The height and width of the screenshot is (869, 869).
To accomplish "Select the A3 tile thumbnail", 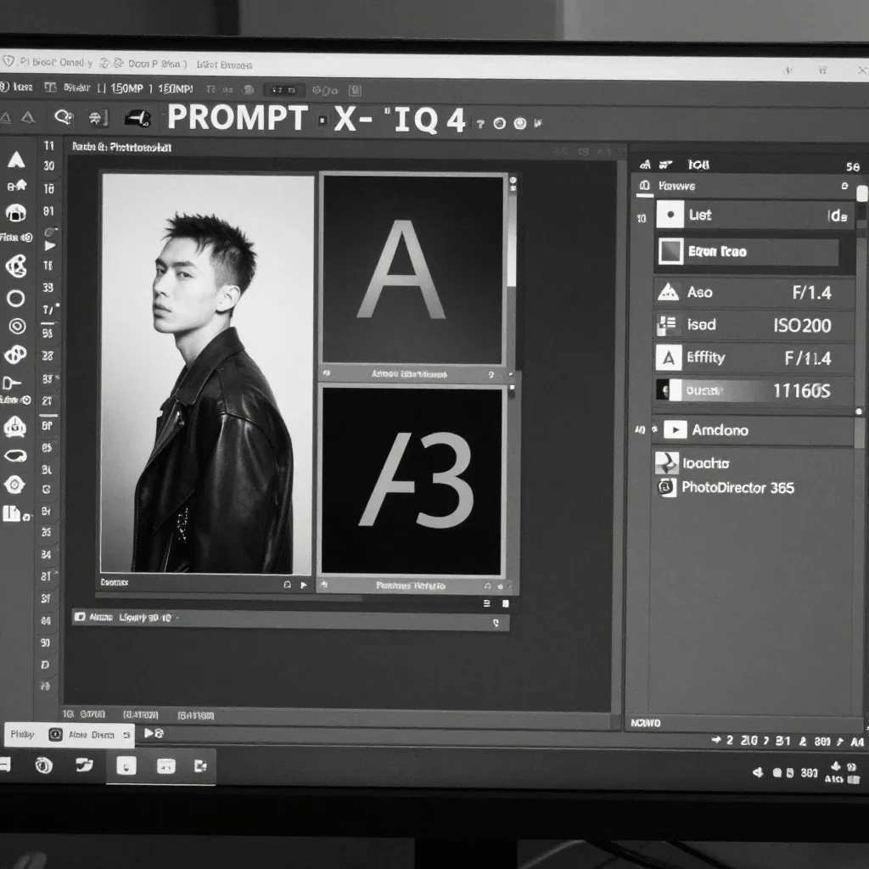I will [x=412, y=480].
